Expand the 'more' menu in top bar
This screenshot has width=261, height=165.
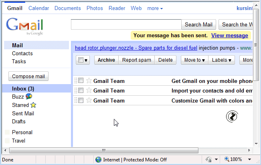[x=155, y=8]
